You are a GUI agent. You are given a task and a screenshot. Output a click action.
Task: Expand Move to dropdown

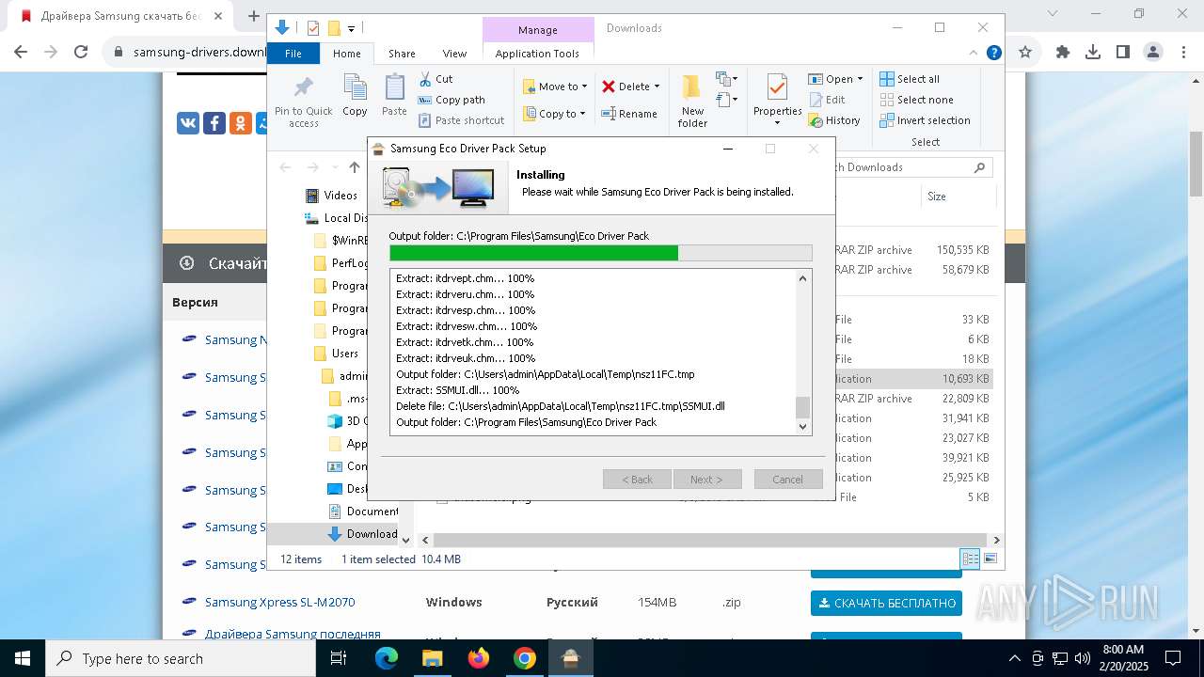coord(584,87)
